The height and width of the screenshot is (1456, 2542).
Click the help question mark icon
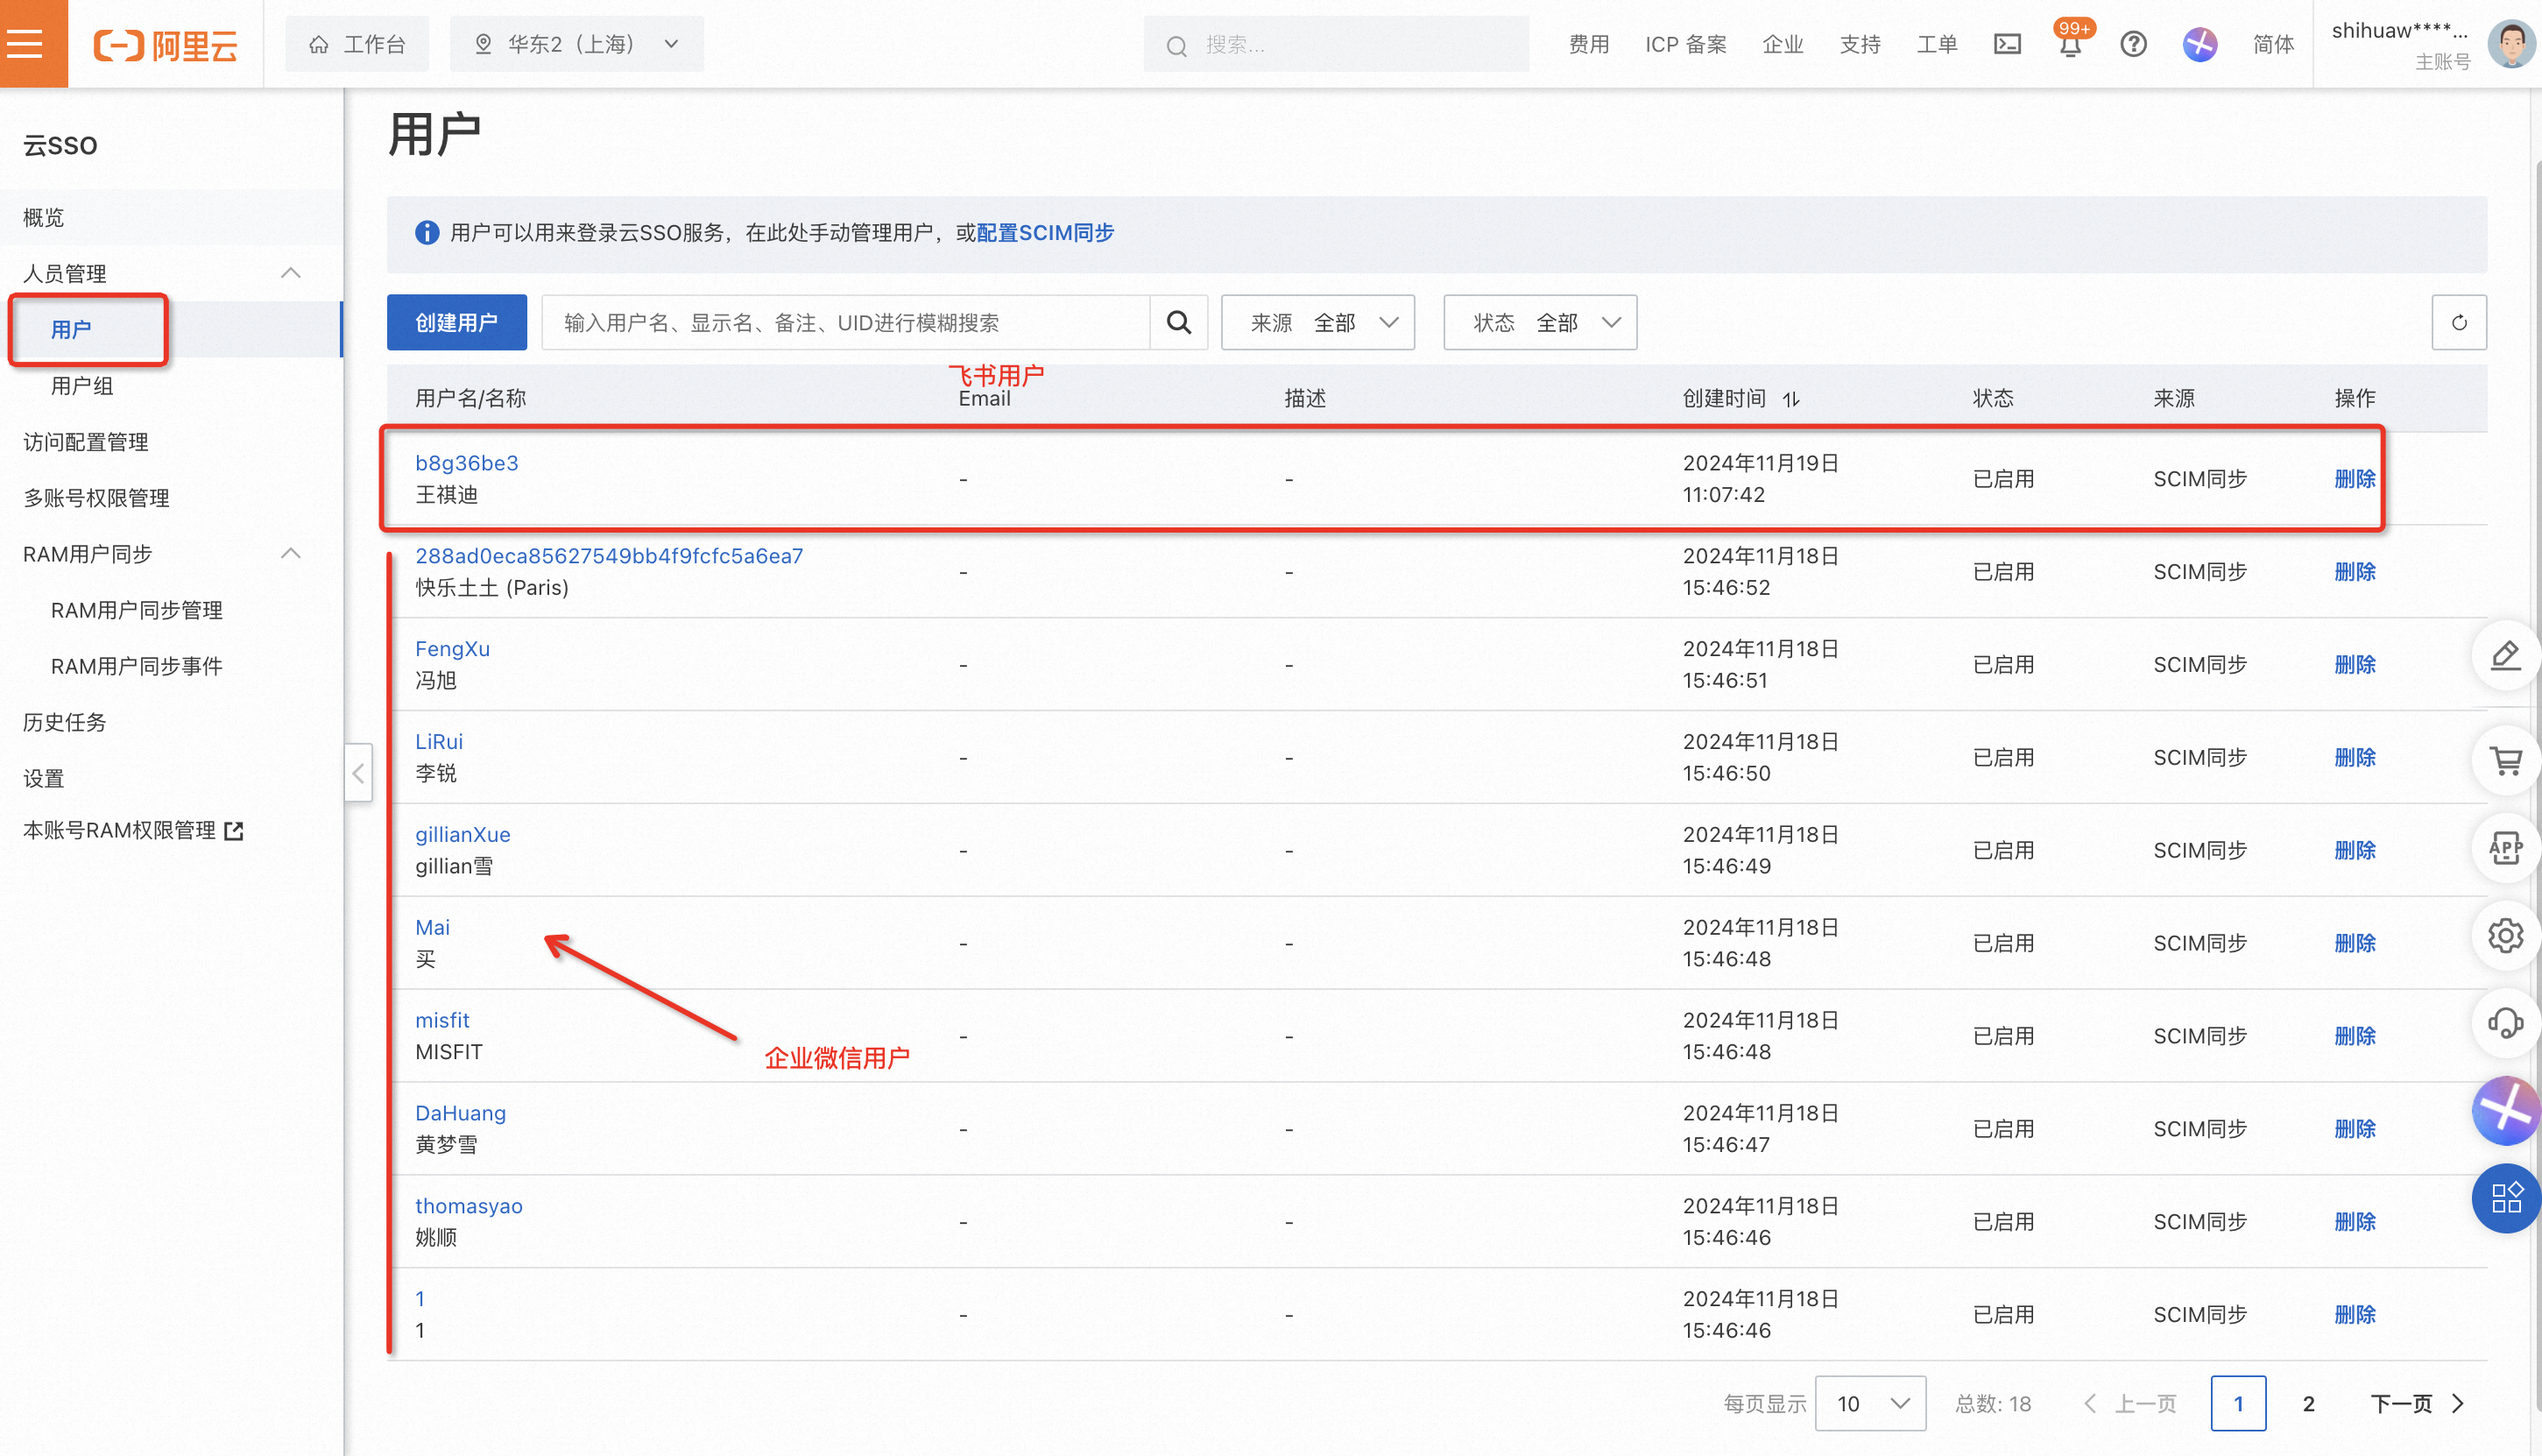tap(2132, 44)
